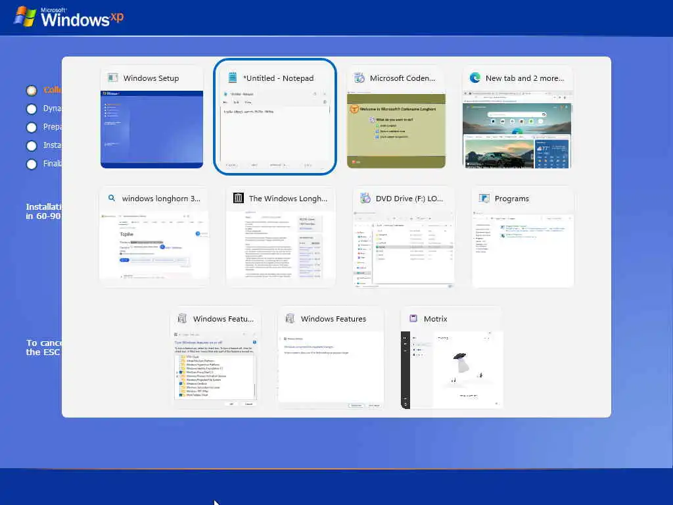
Task: Open the Programs window preview
Action: 522,249
